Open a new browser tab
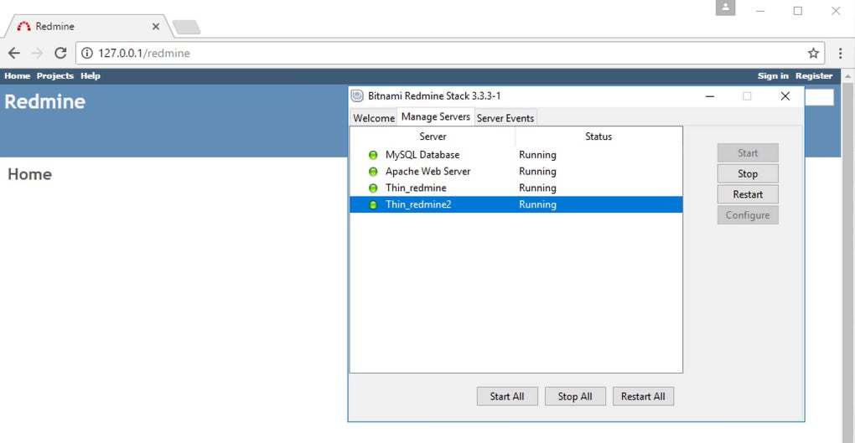Screen dimensions: 855x443 click(x=186, y=27)
